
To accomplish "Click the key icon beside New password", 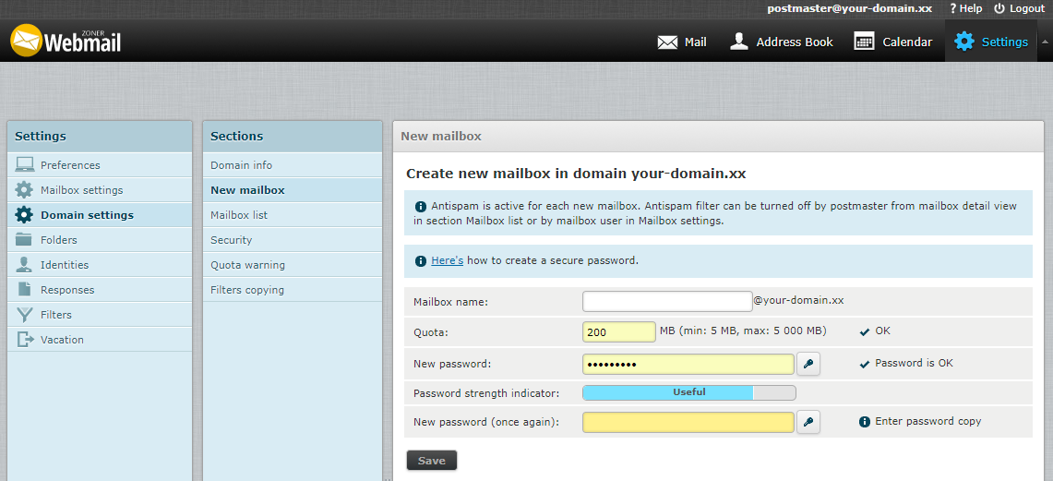I will (x=808, y=365).
